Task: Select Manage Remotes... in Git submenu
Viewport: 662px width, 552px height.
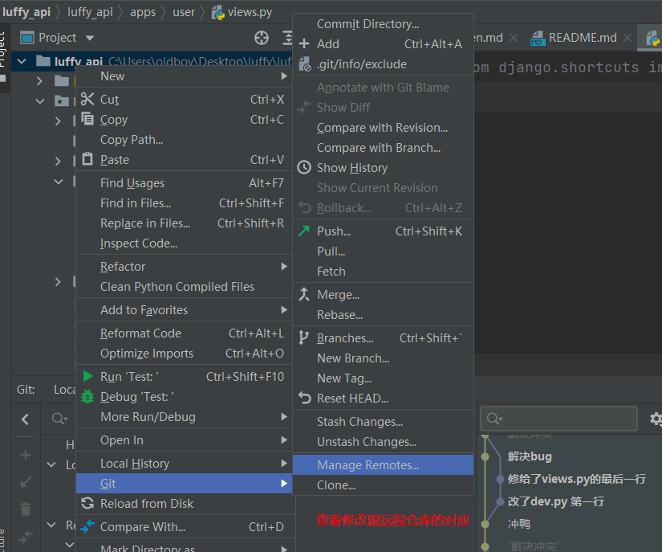Action: click(x=383, y=465)
